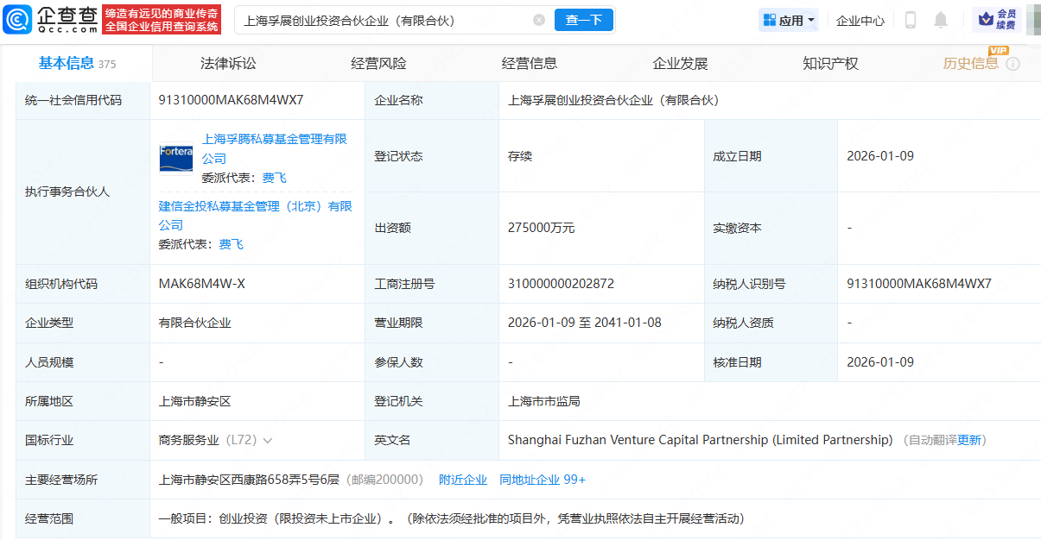Click the 附近企业 link

462,480
